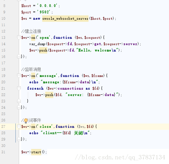Click the "client--{$fd}" string on line 28
This screenshot has width=169, height=164.
pyautogui.click(x=56, y=133)
